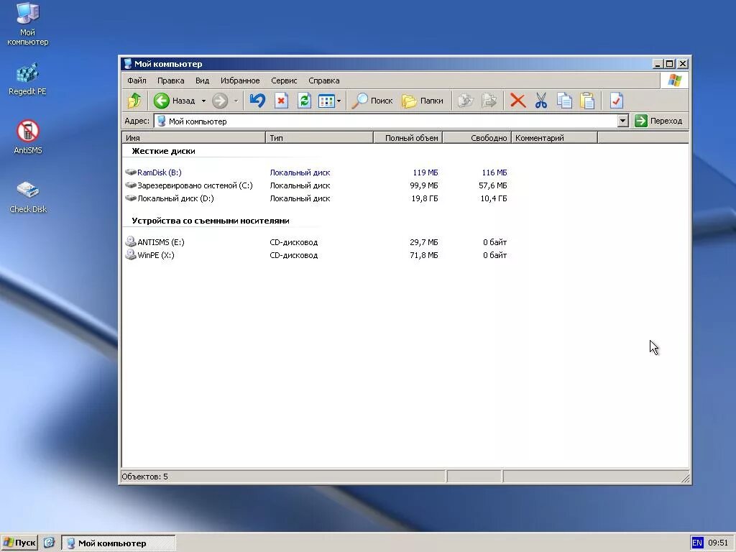Click the quick launch icon next to Пуск
Image resolution: width=736 pixels, height=552 pixels.
[x=50, y=543]
